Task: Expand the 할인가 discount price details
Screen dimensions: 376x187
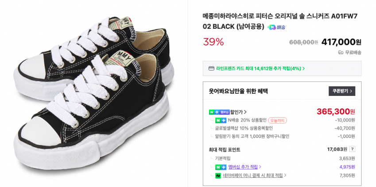Action: [x=238, y=112]
